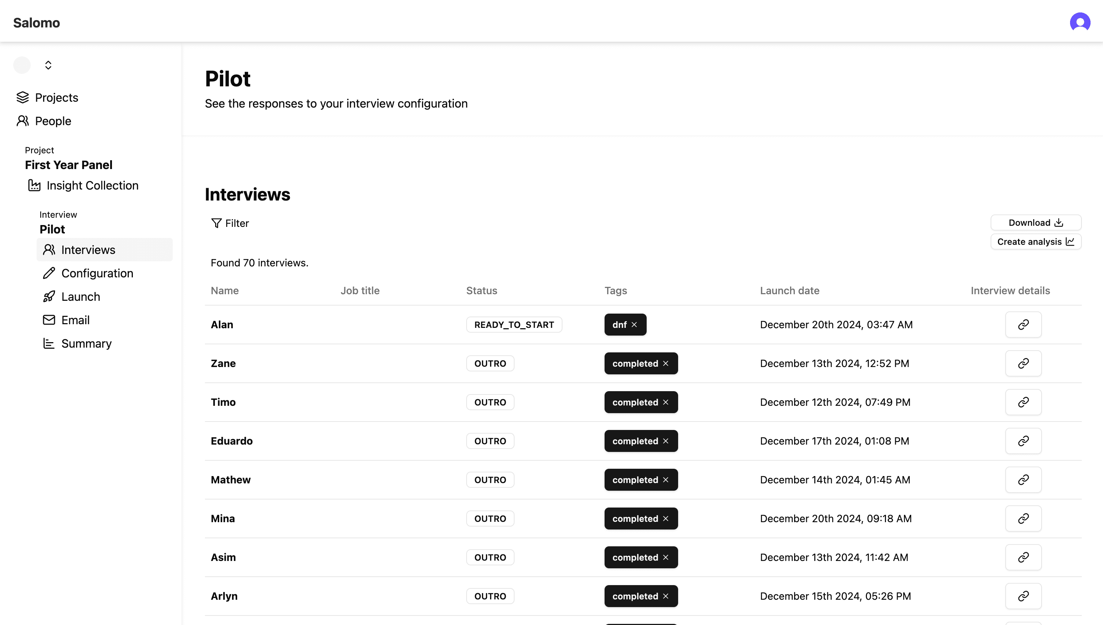Screen dimensions: 1103x625
Task: Remove the dnf tag from Alan
Action: pyautogui.click(x=634, y=325)
